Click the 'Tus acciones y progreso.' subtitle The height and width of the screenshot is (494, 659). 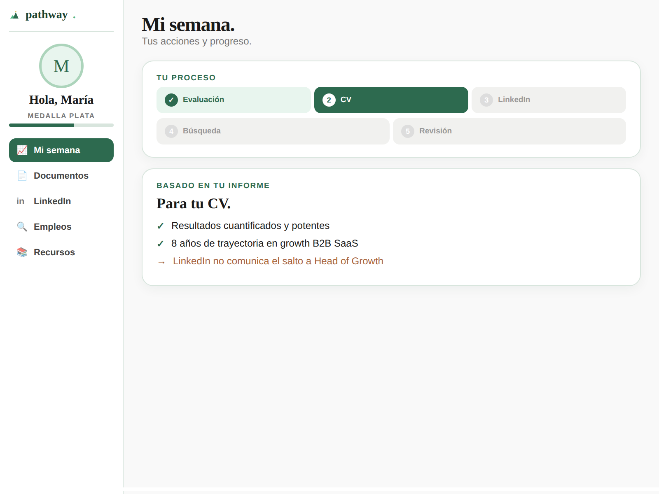coord(196,41)
